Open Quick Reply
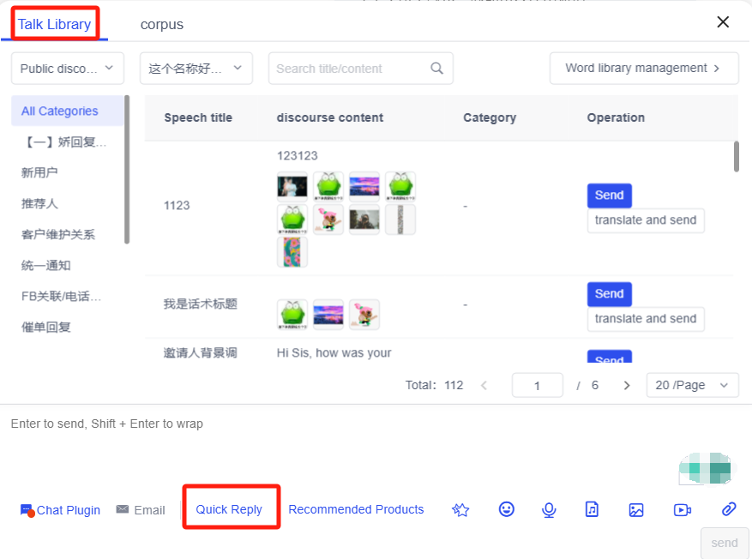Viewport: 752px width, 559px height. 229,509
